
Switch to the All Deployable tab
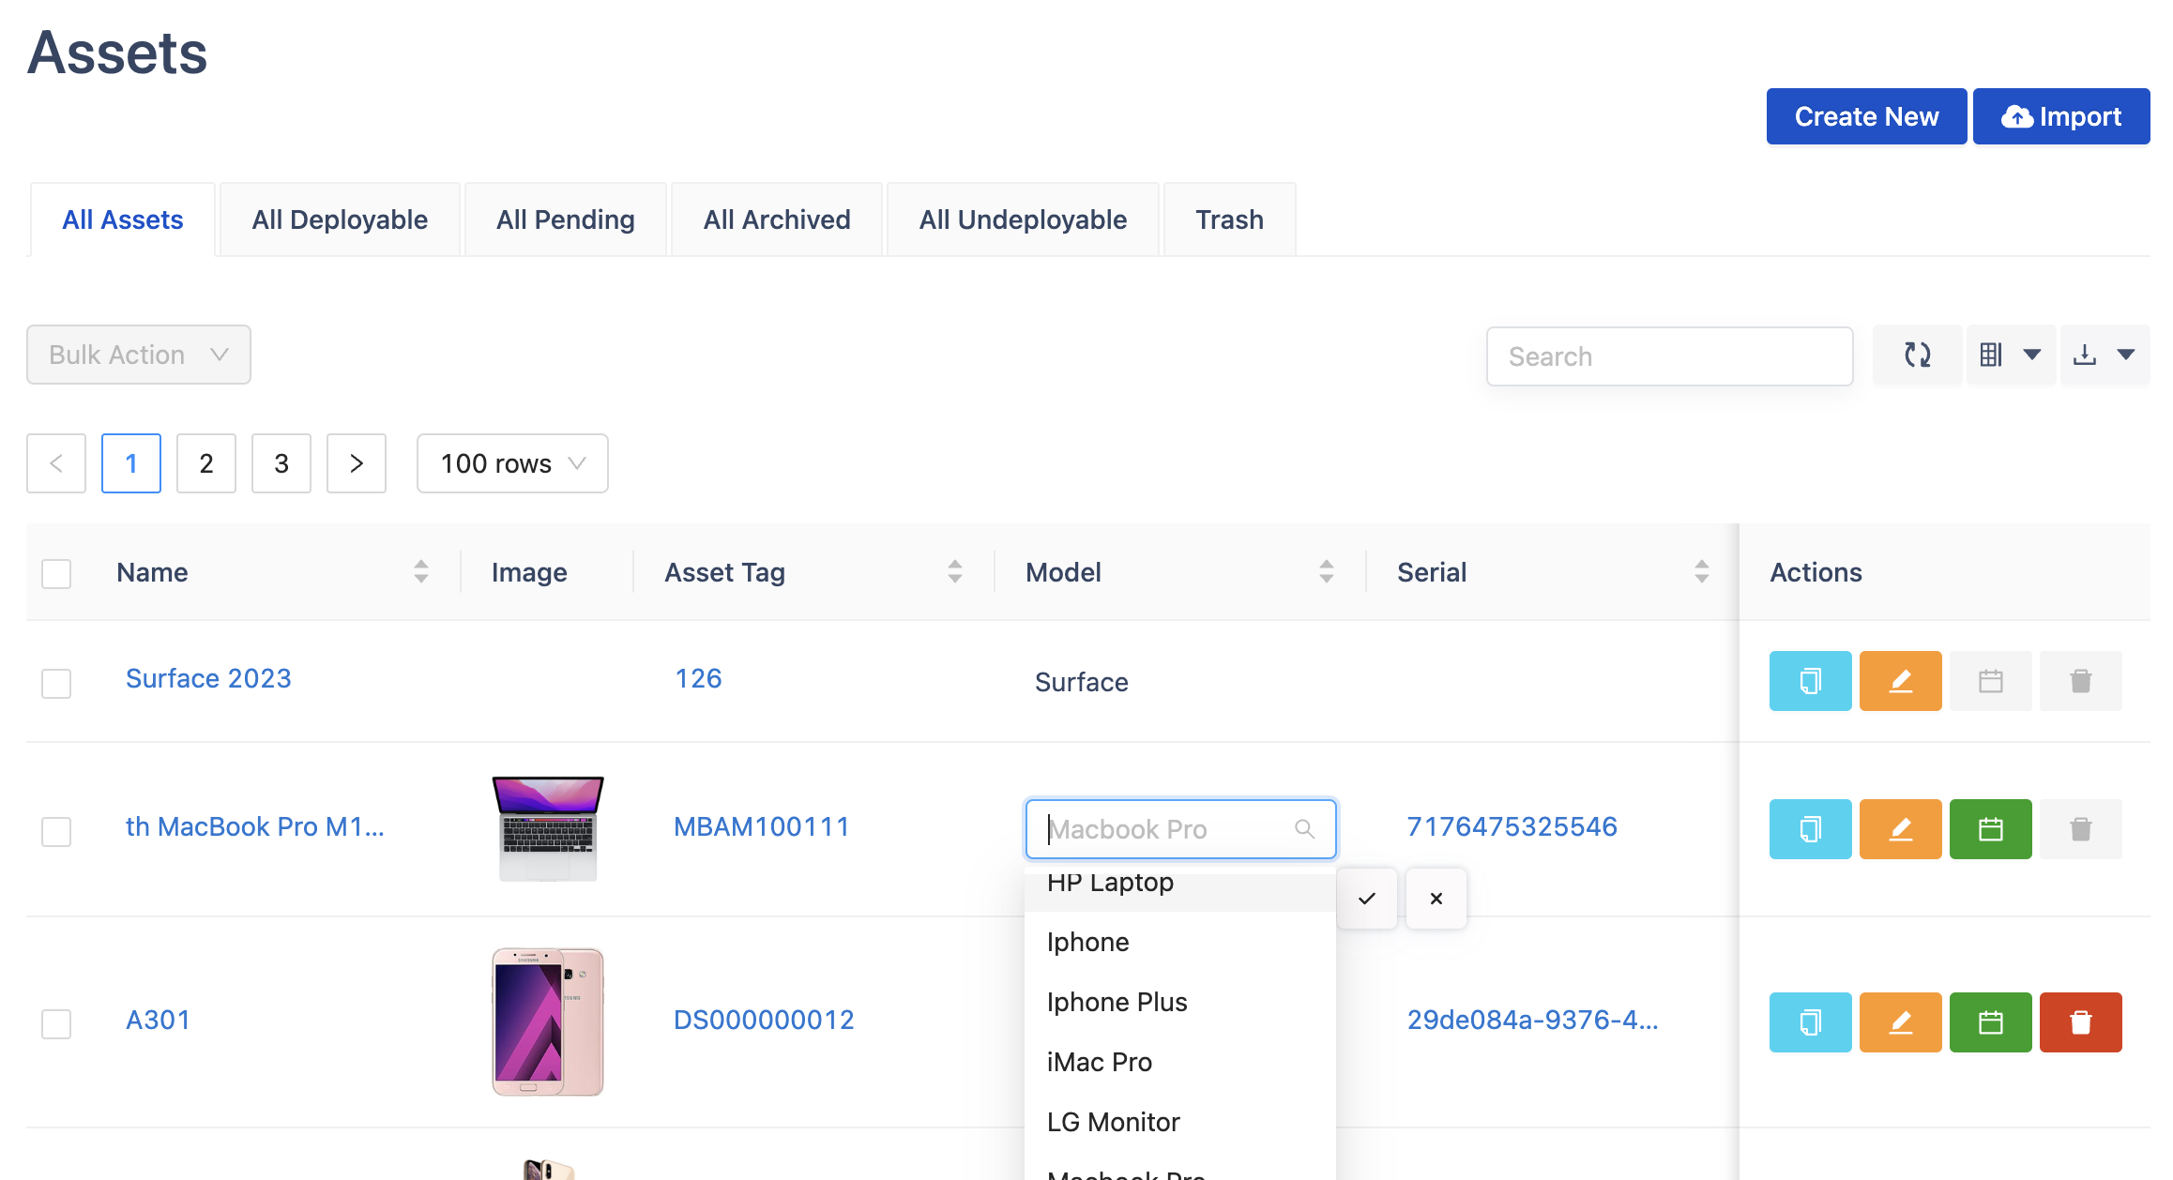(x=340, y=219)
